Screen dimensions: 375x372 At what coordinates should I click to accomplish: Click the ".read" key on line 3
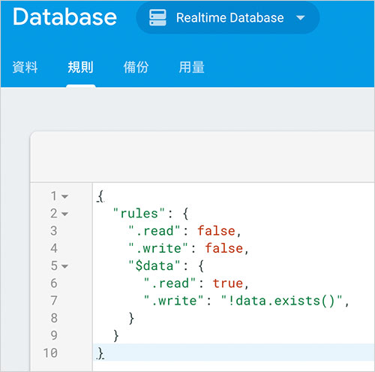pyautogui.click(x=154, y=231)
